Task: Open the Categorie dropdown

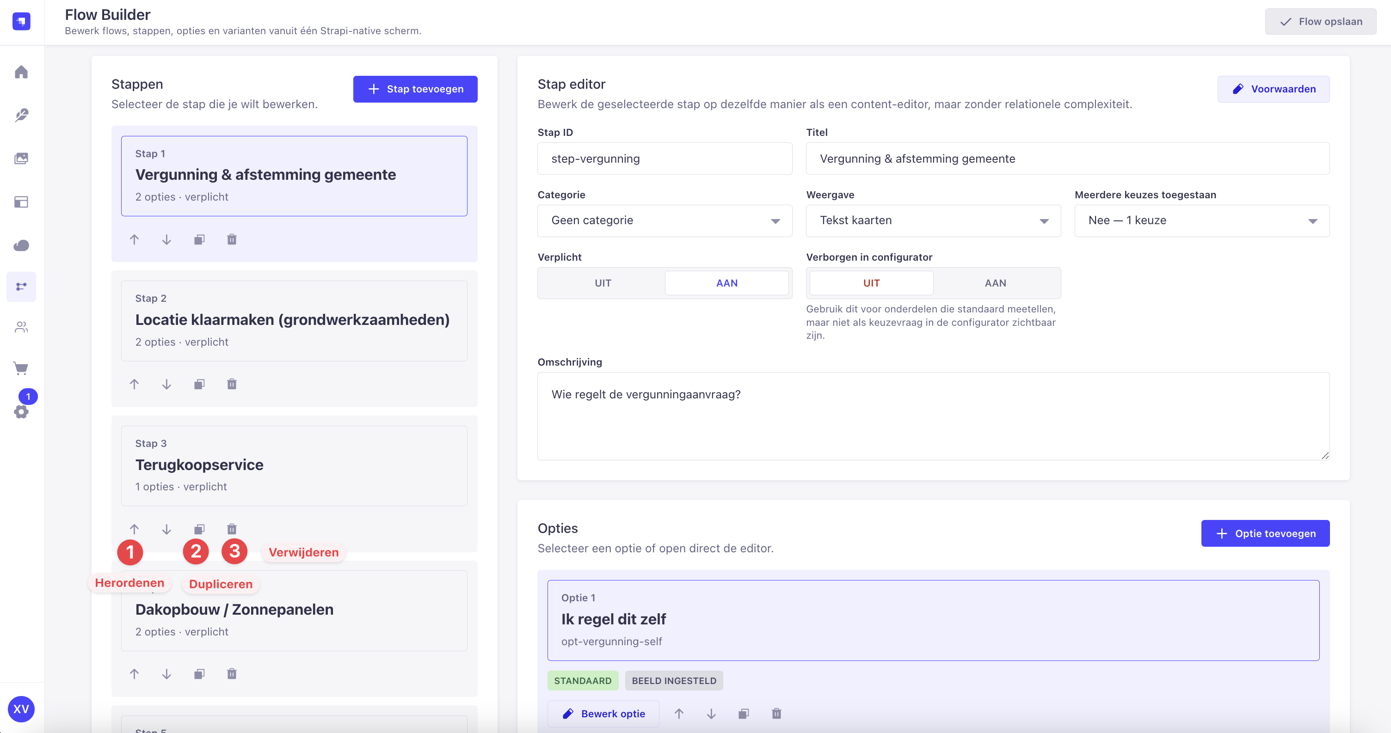Action: click(x=665, y=220)
